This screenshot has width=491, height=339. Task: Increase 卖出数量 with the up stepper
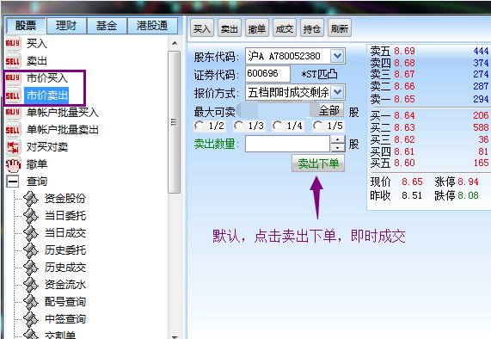coord(338,139)
